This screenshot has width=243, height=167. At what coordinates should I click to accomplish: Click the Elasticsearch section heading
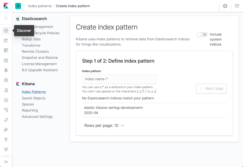34,19
